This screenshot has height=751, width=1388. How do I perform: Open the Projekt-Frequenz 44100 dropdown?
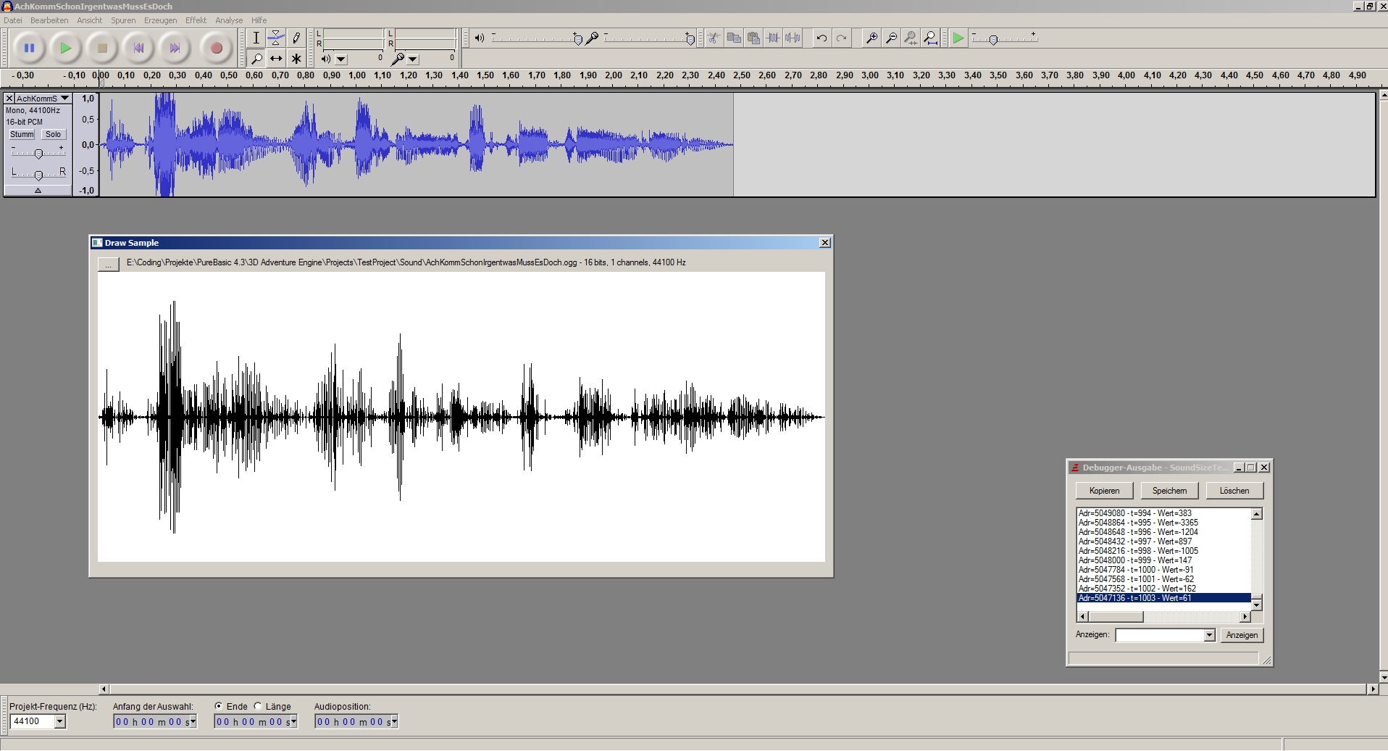60,721
